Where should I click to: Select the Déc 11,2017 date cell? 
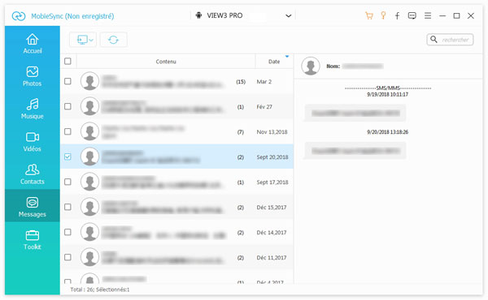tap(272, 258)
